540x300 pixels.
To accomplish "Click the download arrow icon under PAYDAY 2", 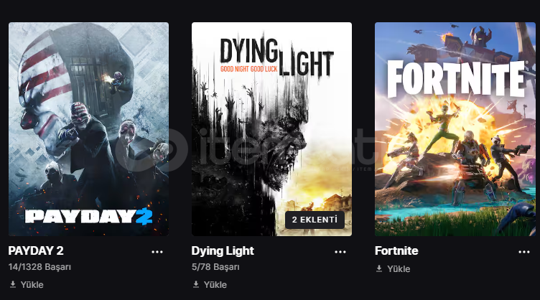I will [x=13, y=284].
